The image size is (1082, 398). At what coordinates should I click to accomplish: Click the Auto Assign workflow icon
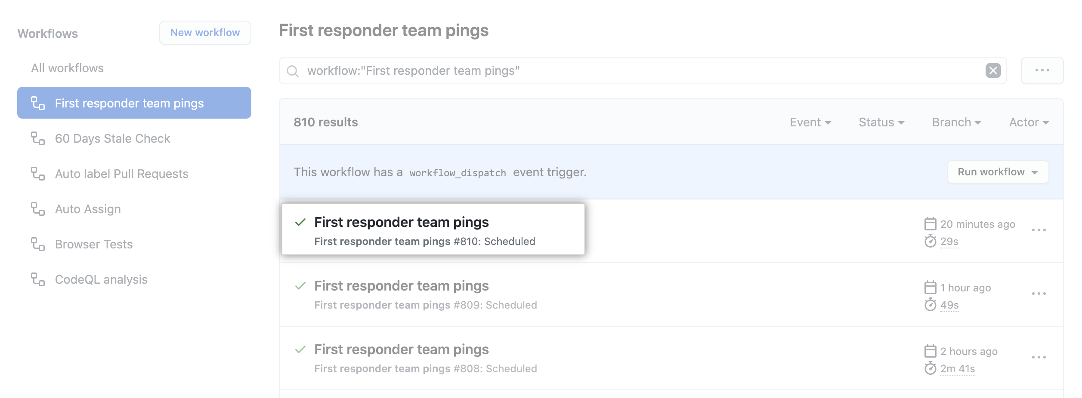(38, 209)
